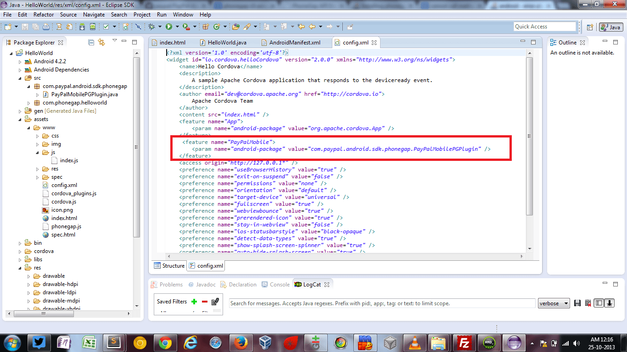The width and height of the screenshot is (627, 352).
Task: Click Collapse All in Package Explorer
Action: tap(91, 42)
